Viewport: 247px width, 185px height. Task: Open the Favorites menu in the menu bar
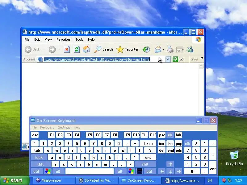[64, 39]
